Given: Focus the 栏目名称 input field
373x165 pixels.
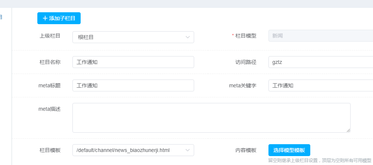Looking at the screenshot, I should pos(133,62).
